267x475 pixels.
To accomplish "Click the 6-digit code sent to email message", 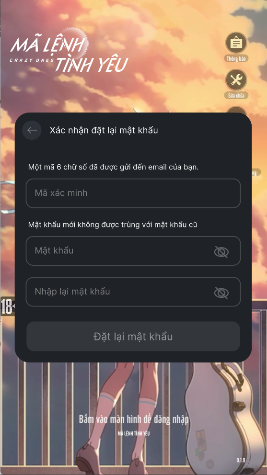I will tap(113, 167).
